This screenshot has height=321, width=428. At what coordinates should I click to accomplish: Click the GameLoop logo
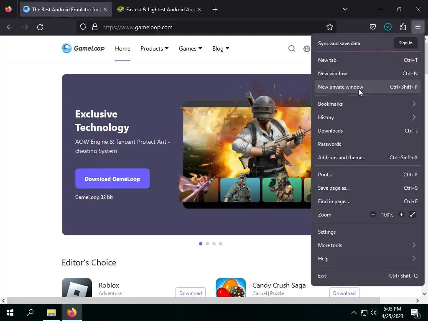(x=83, y=48)
